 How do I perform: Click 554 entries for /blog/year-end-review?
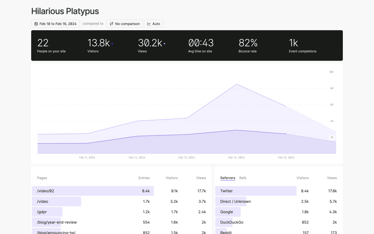point(146,222)
